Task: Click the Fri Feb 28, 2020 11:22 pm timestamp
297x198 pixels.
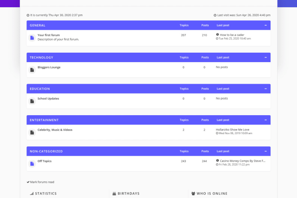Action: point(234,165)
